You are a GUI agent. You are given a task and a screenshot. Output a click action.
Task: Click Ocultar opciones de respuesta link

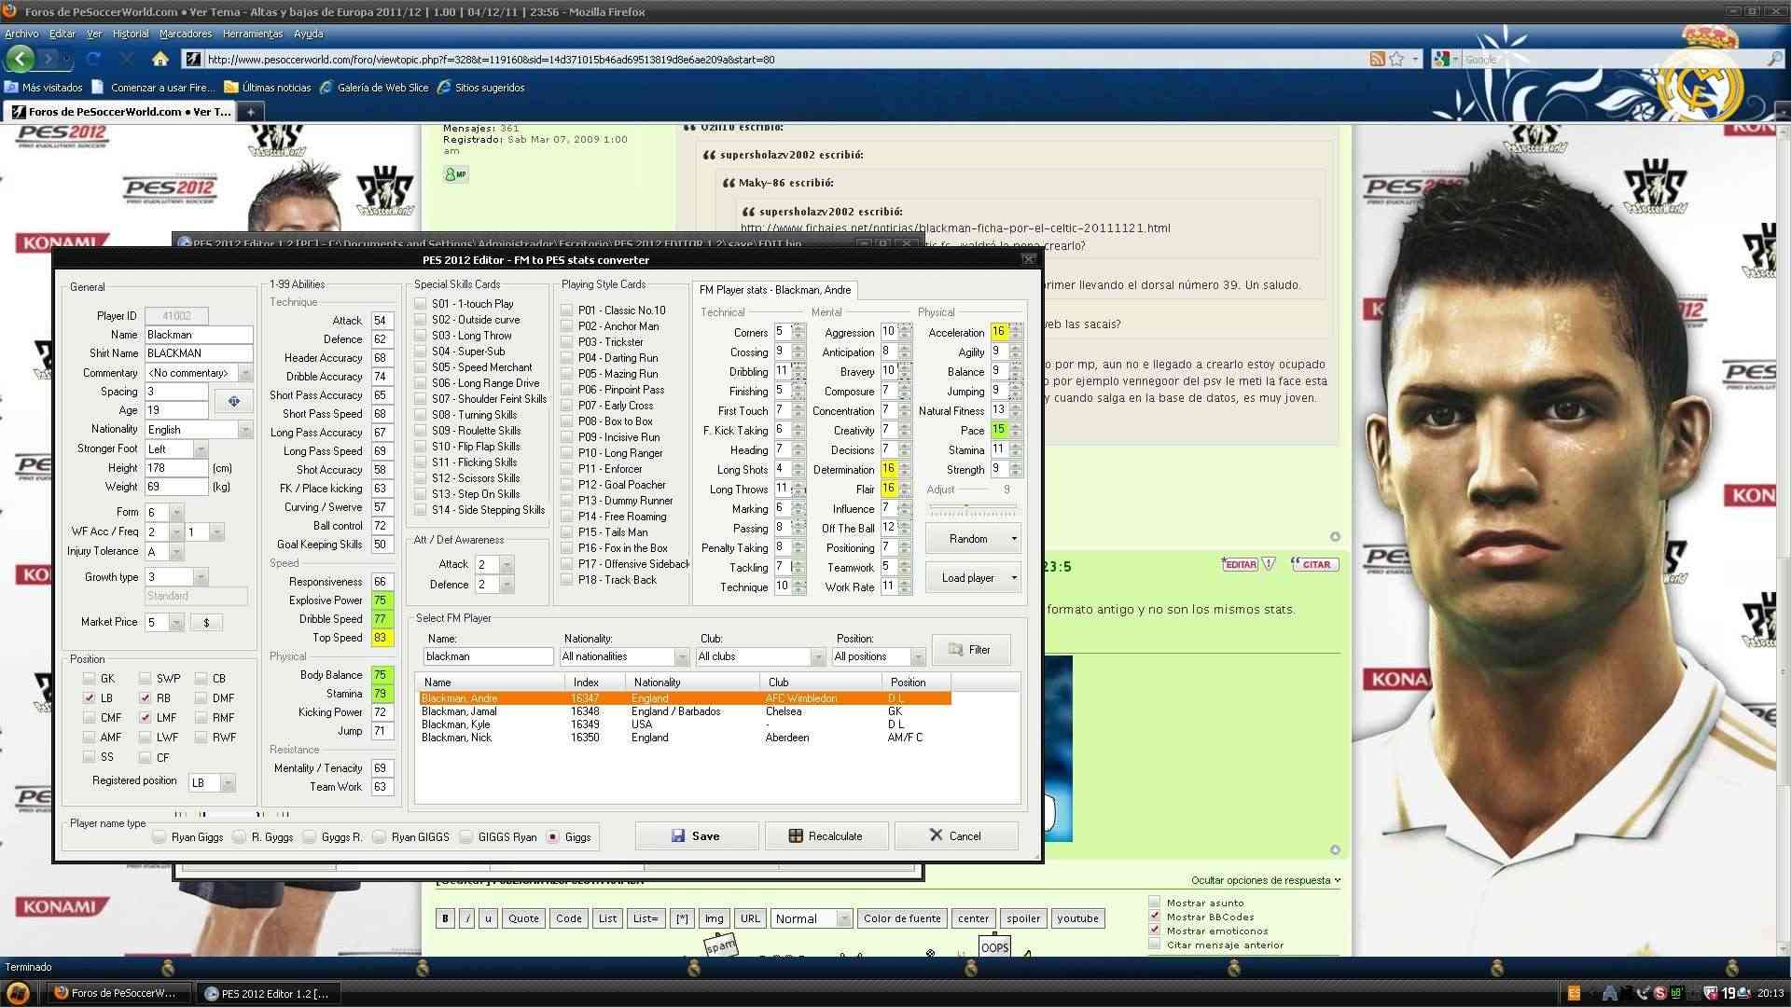[1266, 880]
